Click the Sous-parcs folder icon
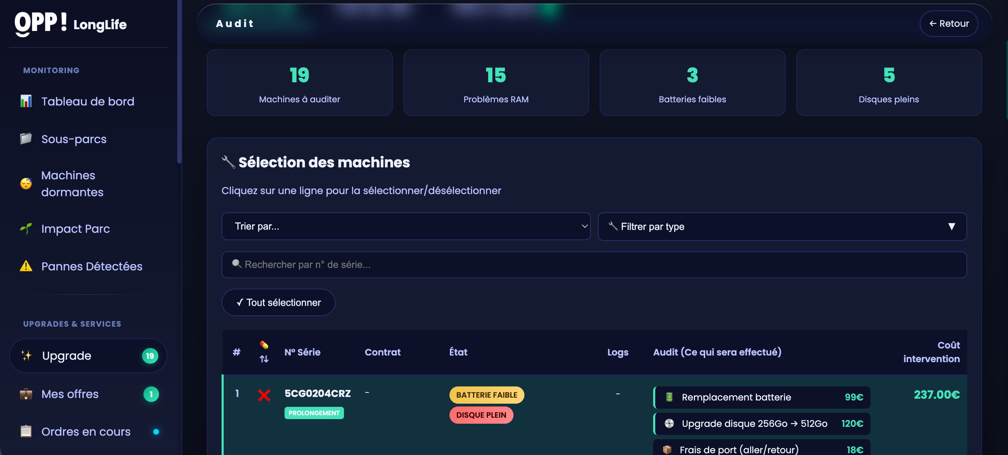1008x455 pixels. coord(26,139)
